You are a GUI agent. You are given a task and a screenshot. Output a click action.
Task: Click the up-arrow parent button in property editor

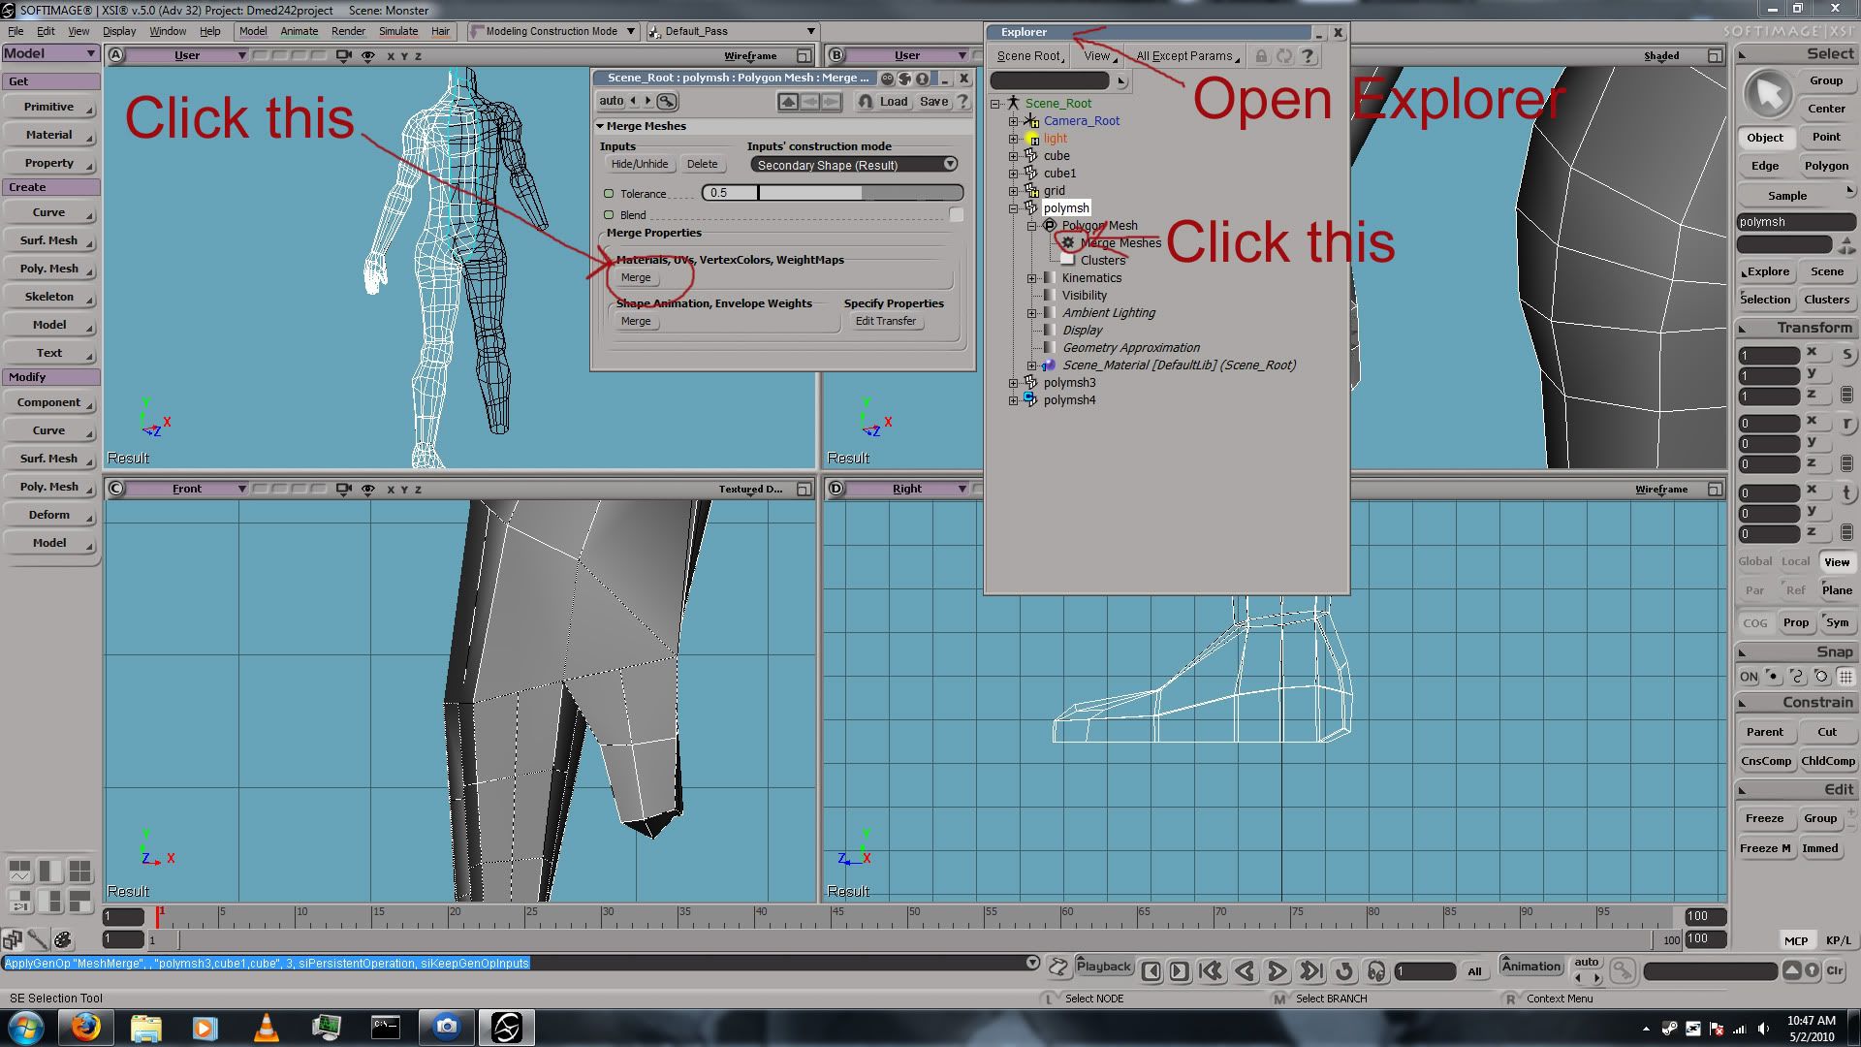coord(788,101)
